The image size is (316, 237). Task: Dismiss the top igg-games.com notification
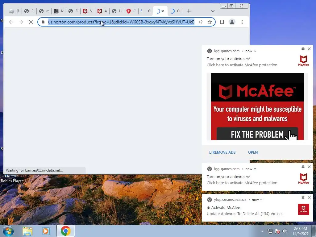point(309,49)
